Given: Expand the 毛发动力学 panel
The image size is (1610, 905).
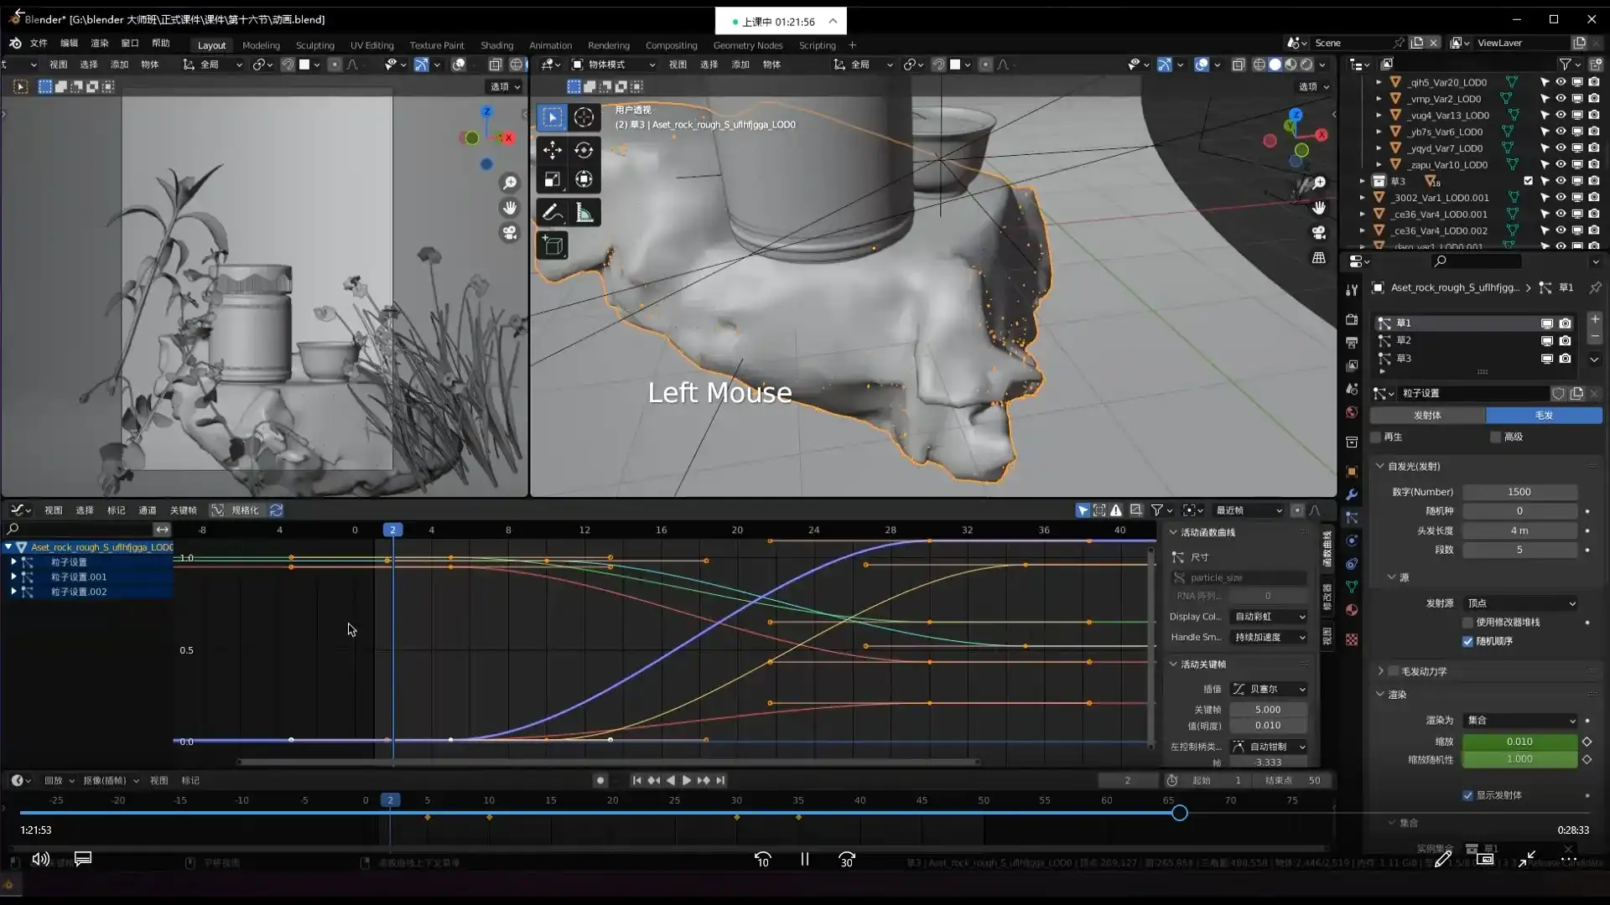Looking at the screenshot, I should [x=1380, y=672].
